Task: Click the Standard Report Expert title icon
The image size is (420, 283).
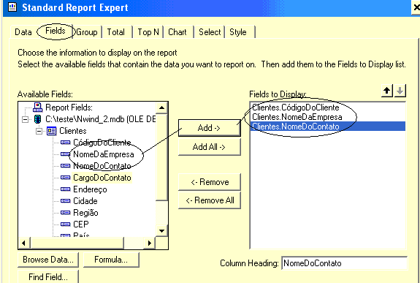Action: click(x=12, y=7)
